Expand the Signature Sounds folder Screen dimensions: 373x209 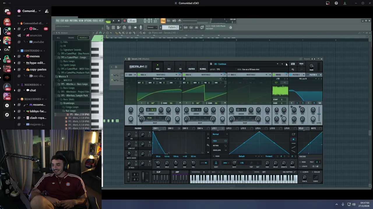[72, 50]
